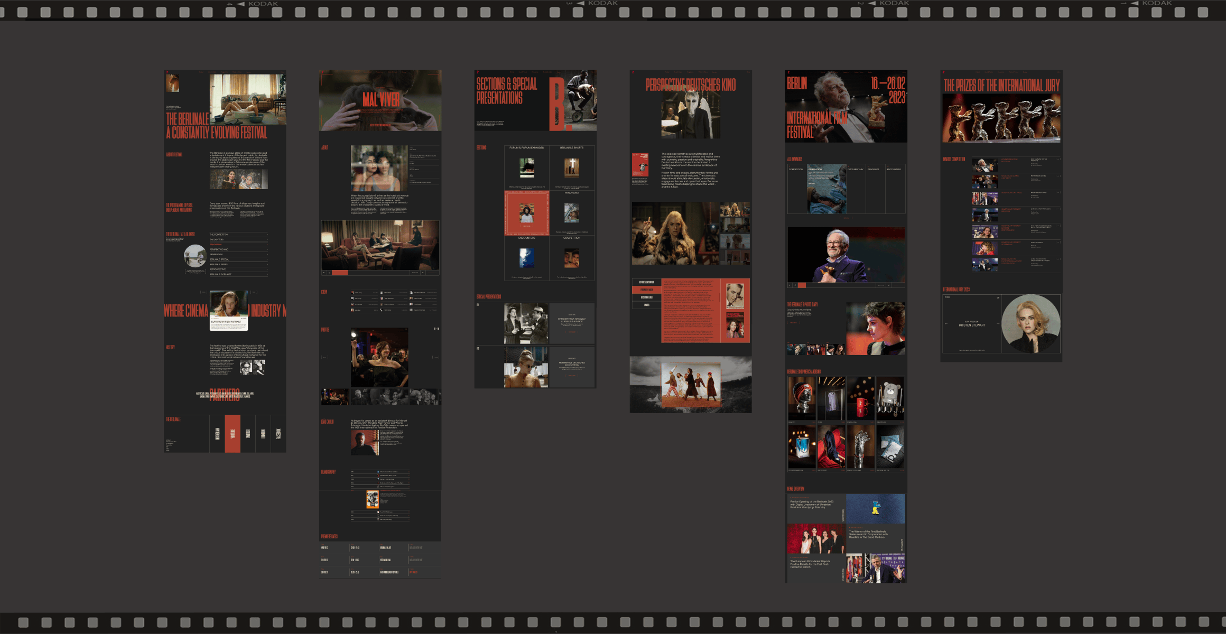
Task: Open European Film Market card
Action: [x=229, y=312]
